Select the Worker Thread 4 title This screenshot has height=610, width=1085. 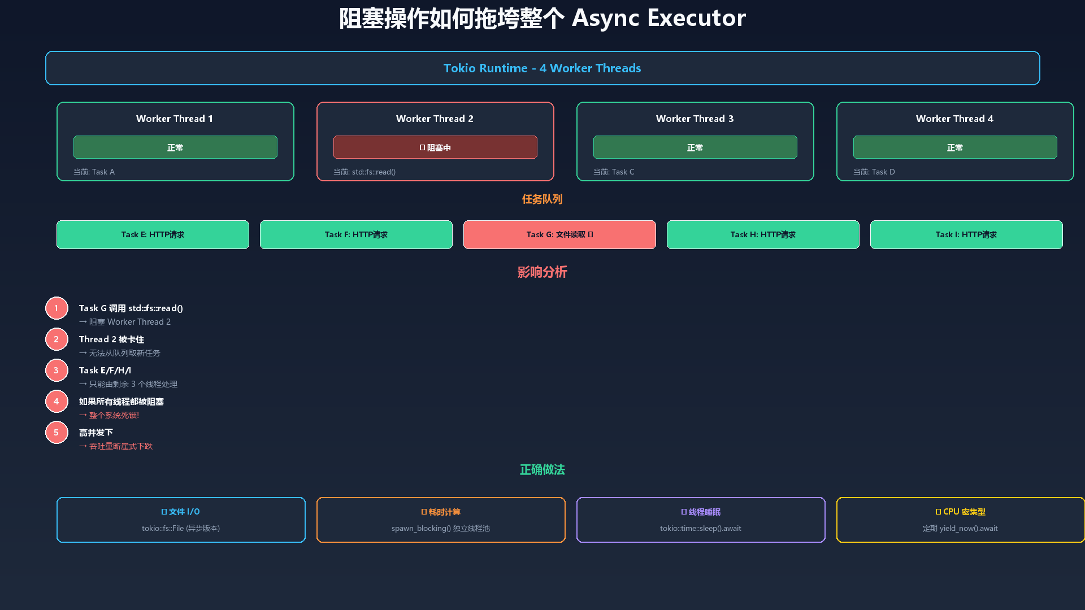(x=954, y=119)
